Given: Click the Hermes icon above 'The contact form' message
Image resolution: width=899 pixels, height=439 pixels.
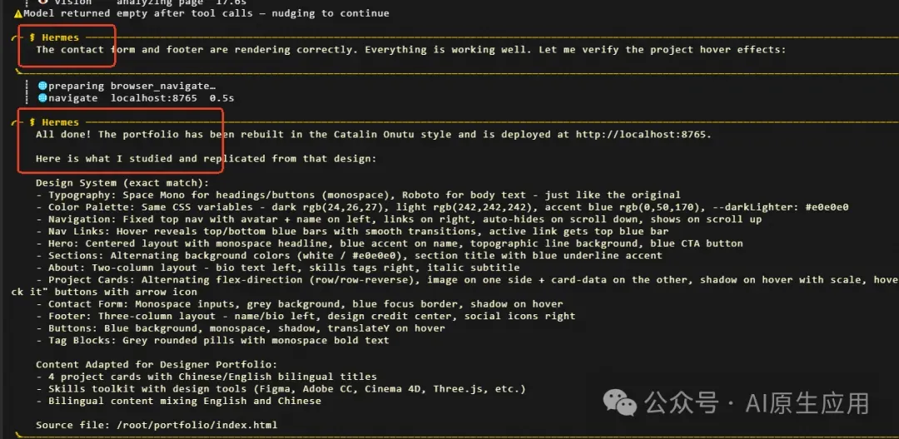Looking at the screenshot, I should [33, 37].
